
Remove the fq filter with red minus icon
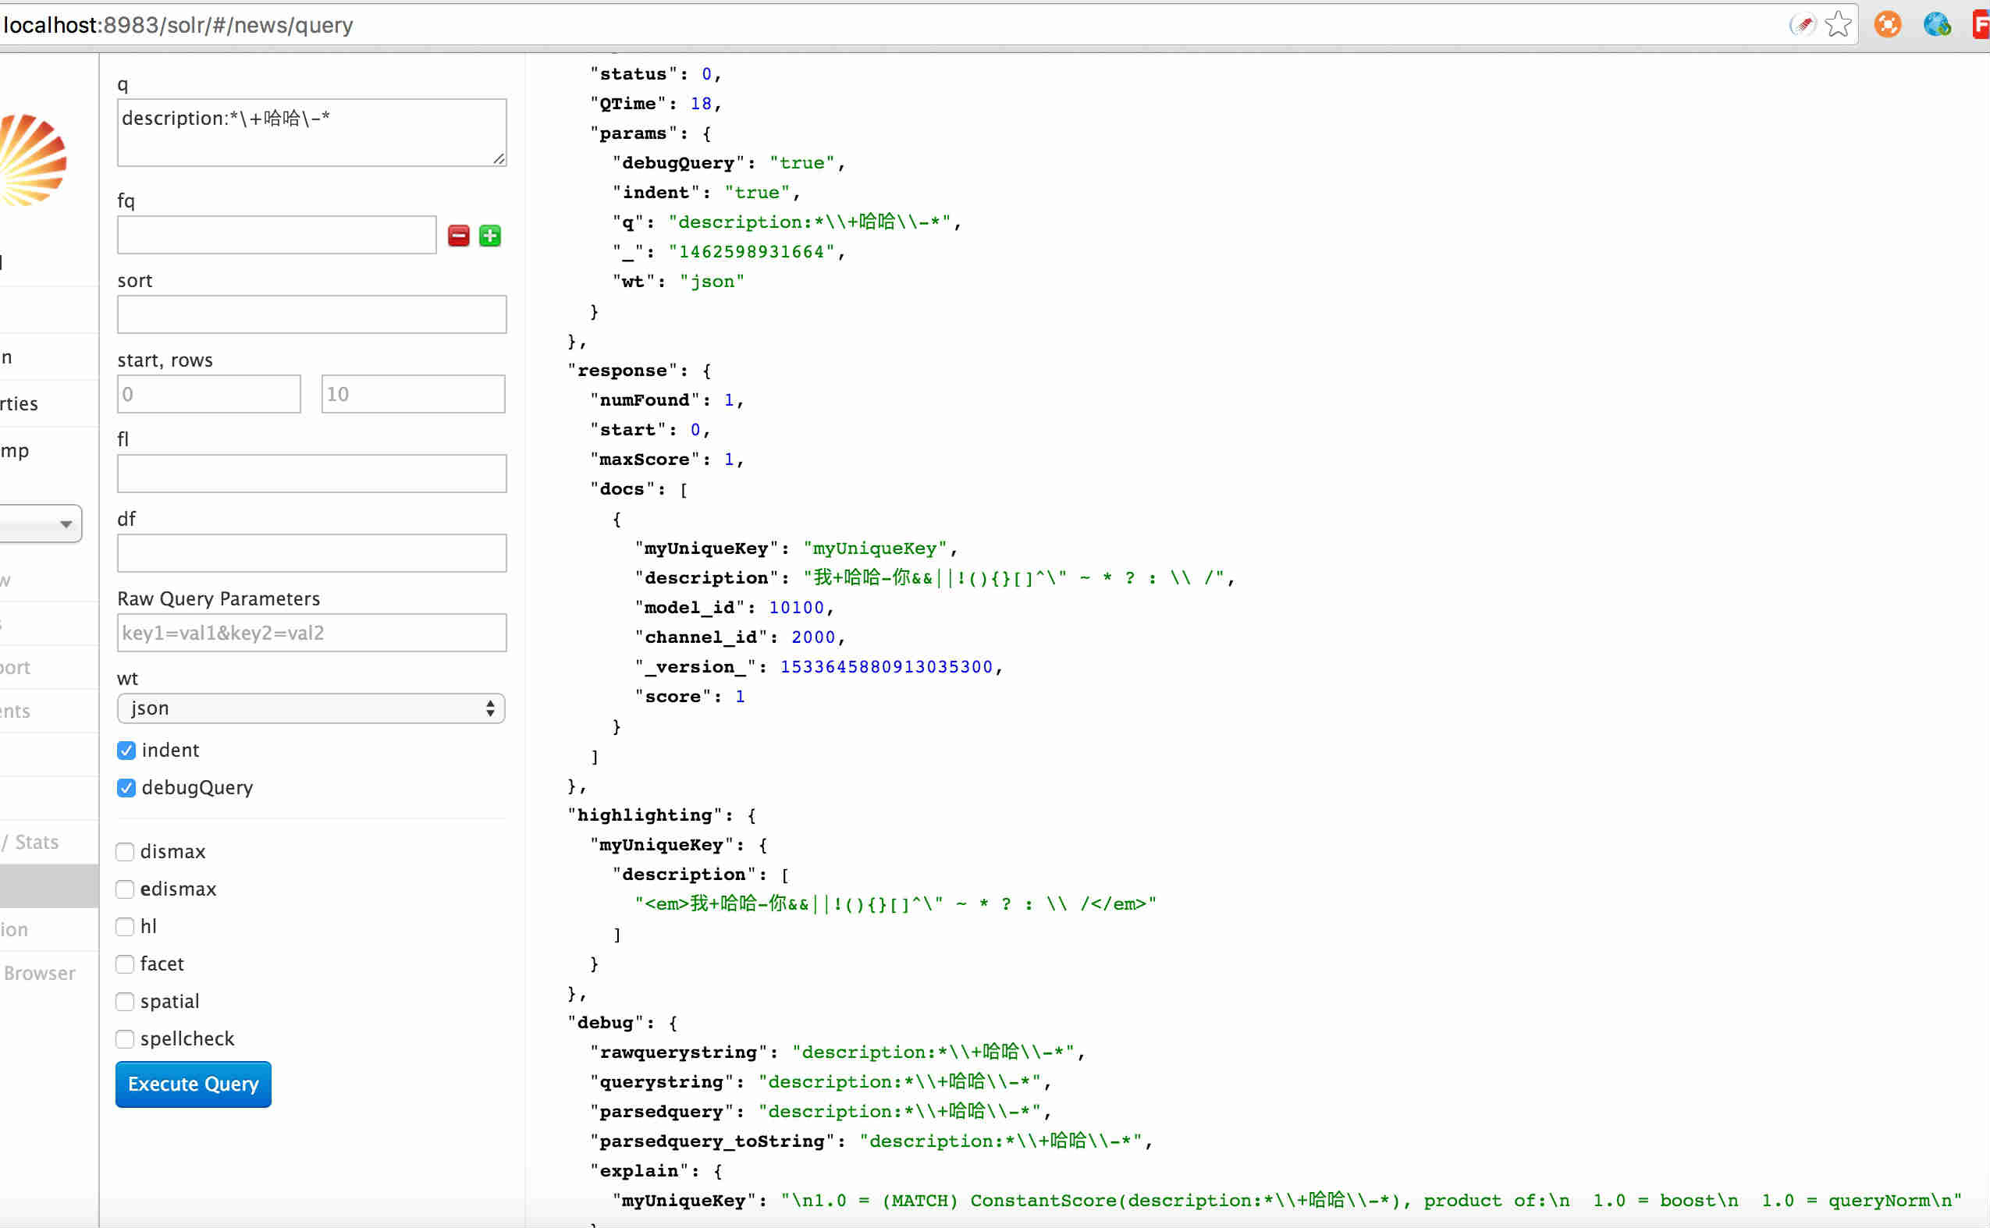point(458,236)
